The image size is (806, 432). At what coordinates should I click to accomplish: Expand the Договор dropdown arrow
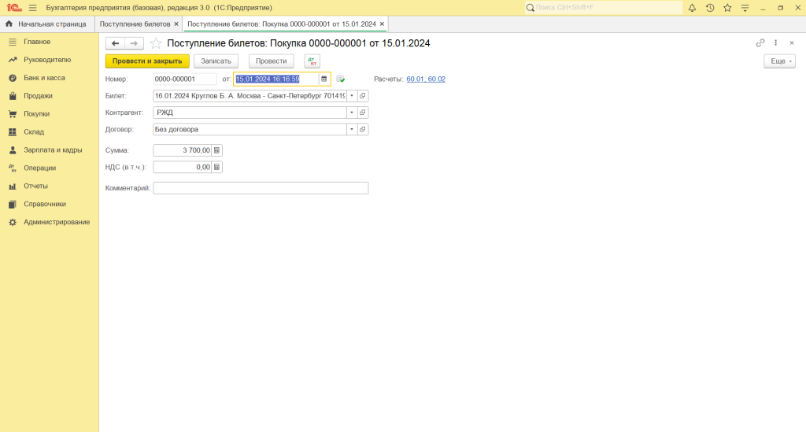point(352,129)
